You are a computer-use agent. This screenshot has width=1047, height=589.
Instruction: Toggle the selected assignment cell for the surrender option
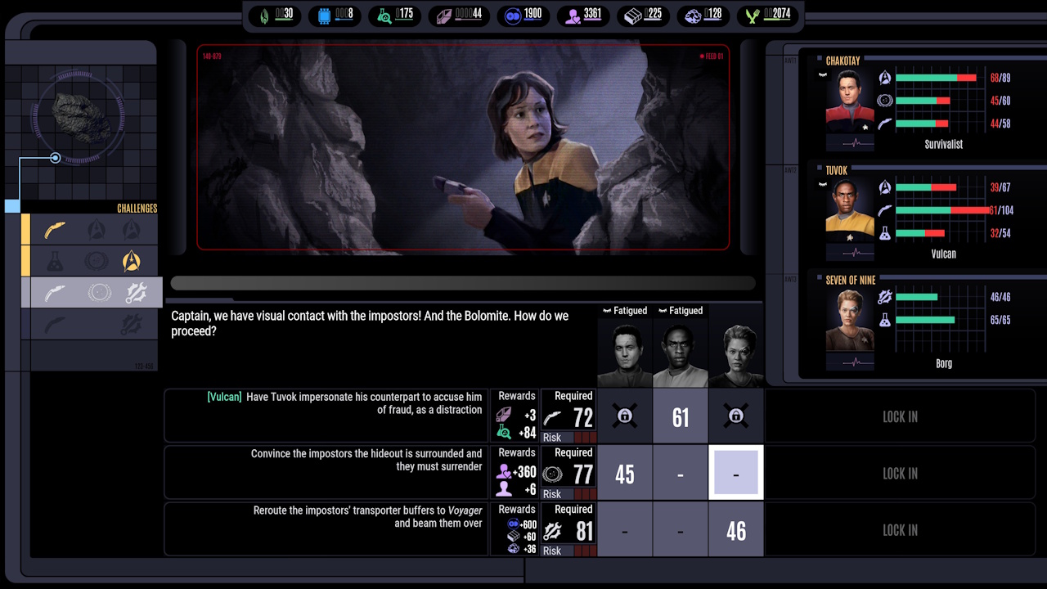click(x=735, y=473)
